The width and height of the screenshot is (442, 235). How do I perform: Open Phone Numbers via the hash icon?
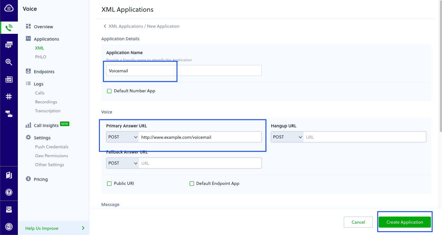tap(9, 96)
